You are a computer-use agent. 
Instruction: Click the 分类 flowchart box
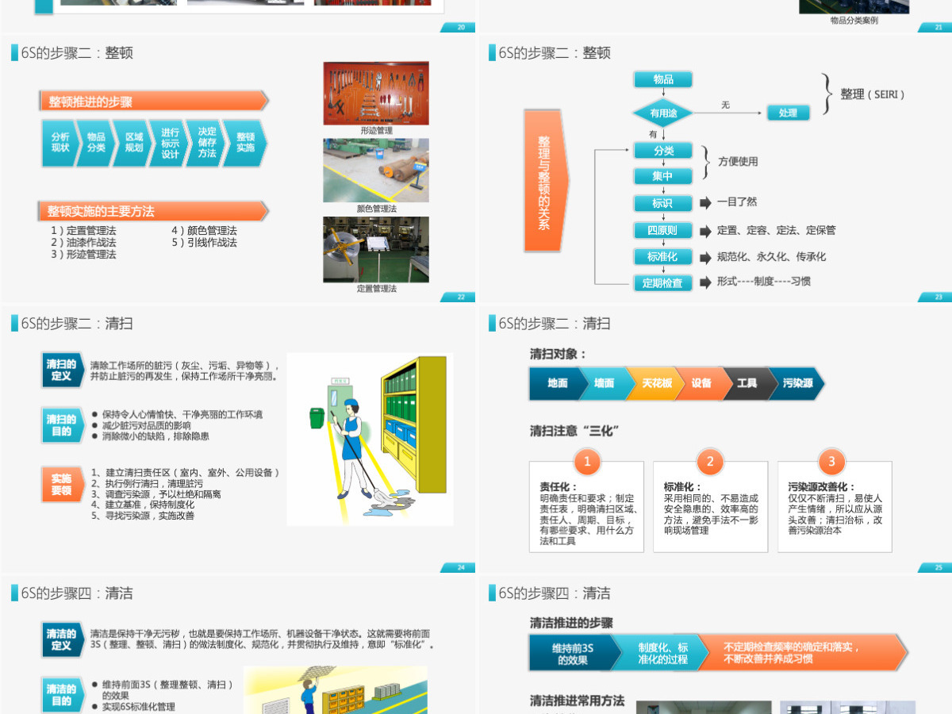click(663, 151)
